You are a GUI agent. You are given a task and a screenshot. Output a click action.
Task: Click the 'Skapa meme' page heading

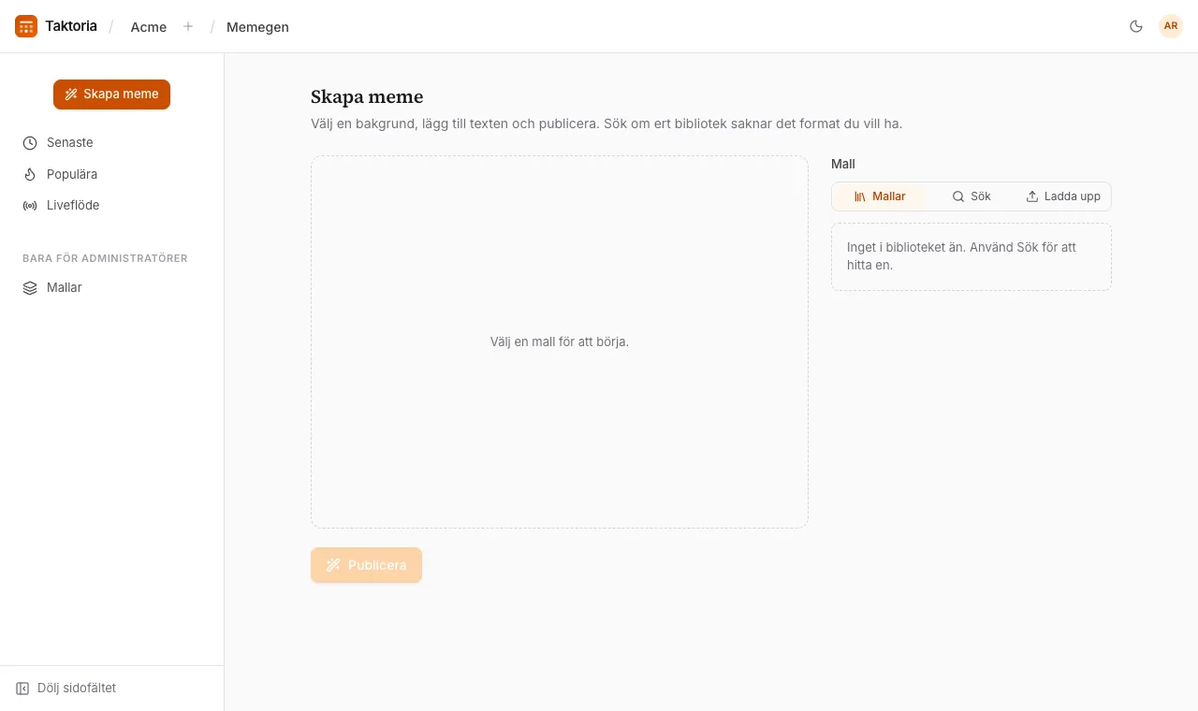coord(367,96)
